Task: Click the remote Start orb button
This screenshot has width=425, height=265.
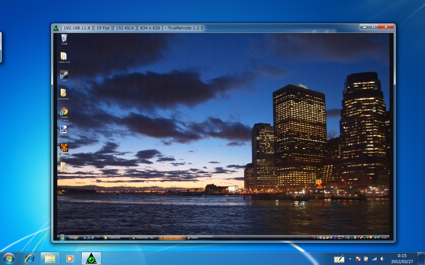Action: [x=62, y=238]
